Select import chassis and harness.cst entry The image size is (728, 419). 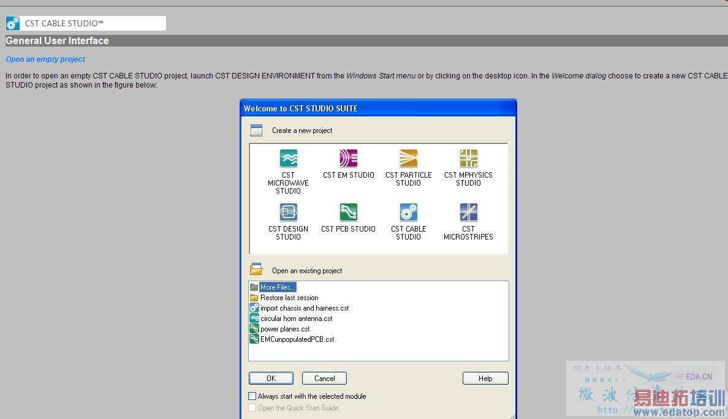click(x=305, y=308)
